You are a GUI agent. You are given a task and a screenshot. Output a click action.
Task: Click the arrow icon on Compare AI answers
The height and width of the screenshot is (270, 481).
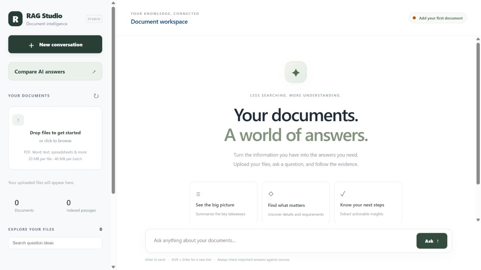pyautogui.click(x=94, y=72)
